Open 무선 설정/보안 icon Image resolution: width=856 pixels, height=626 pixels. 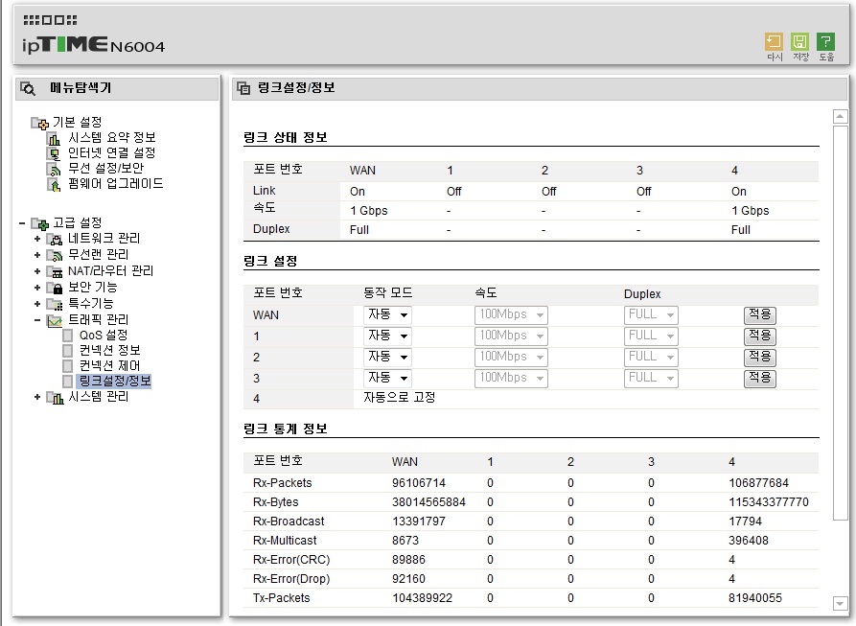point(54,169)
